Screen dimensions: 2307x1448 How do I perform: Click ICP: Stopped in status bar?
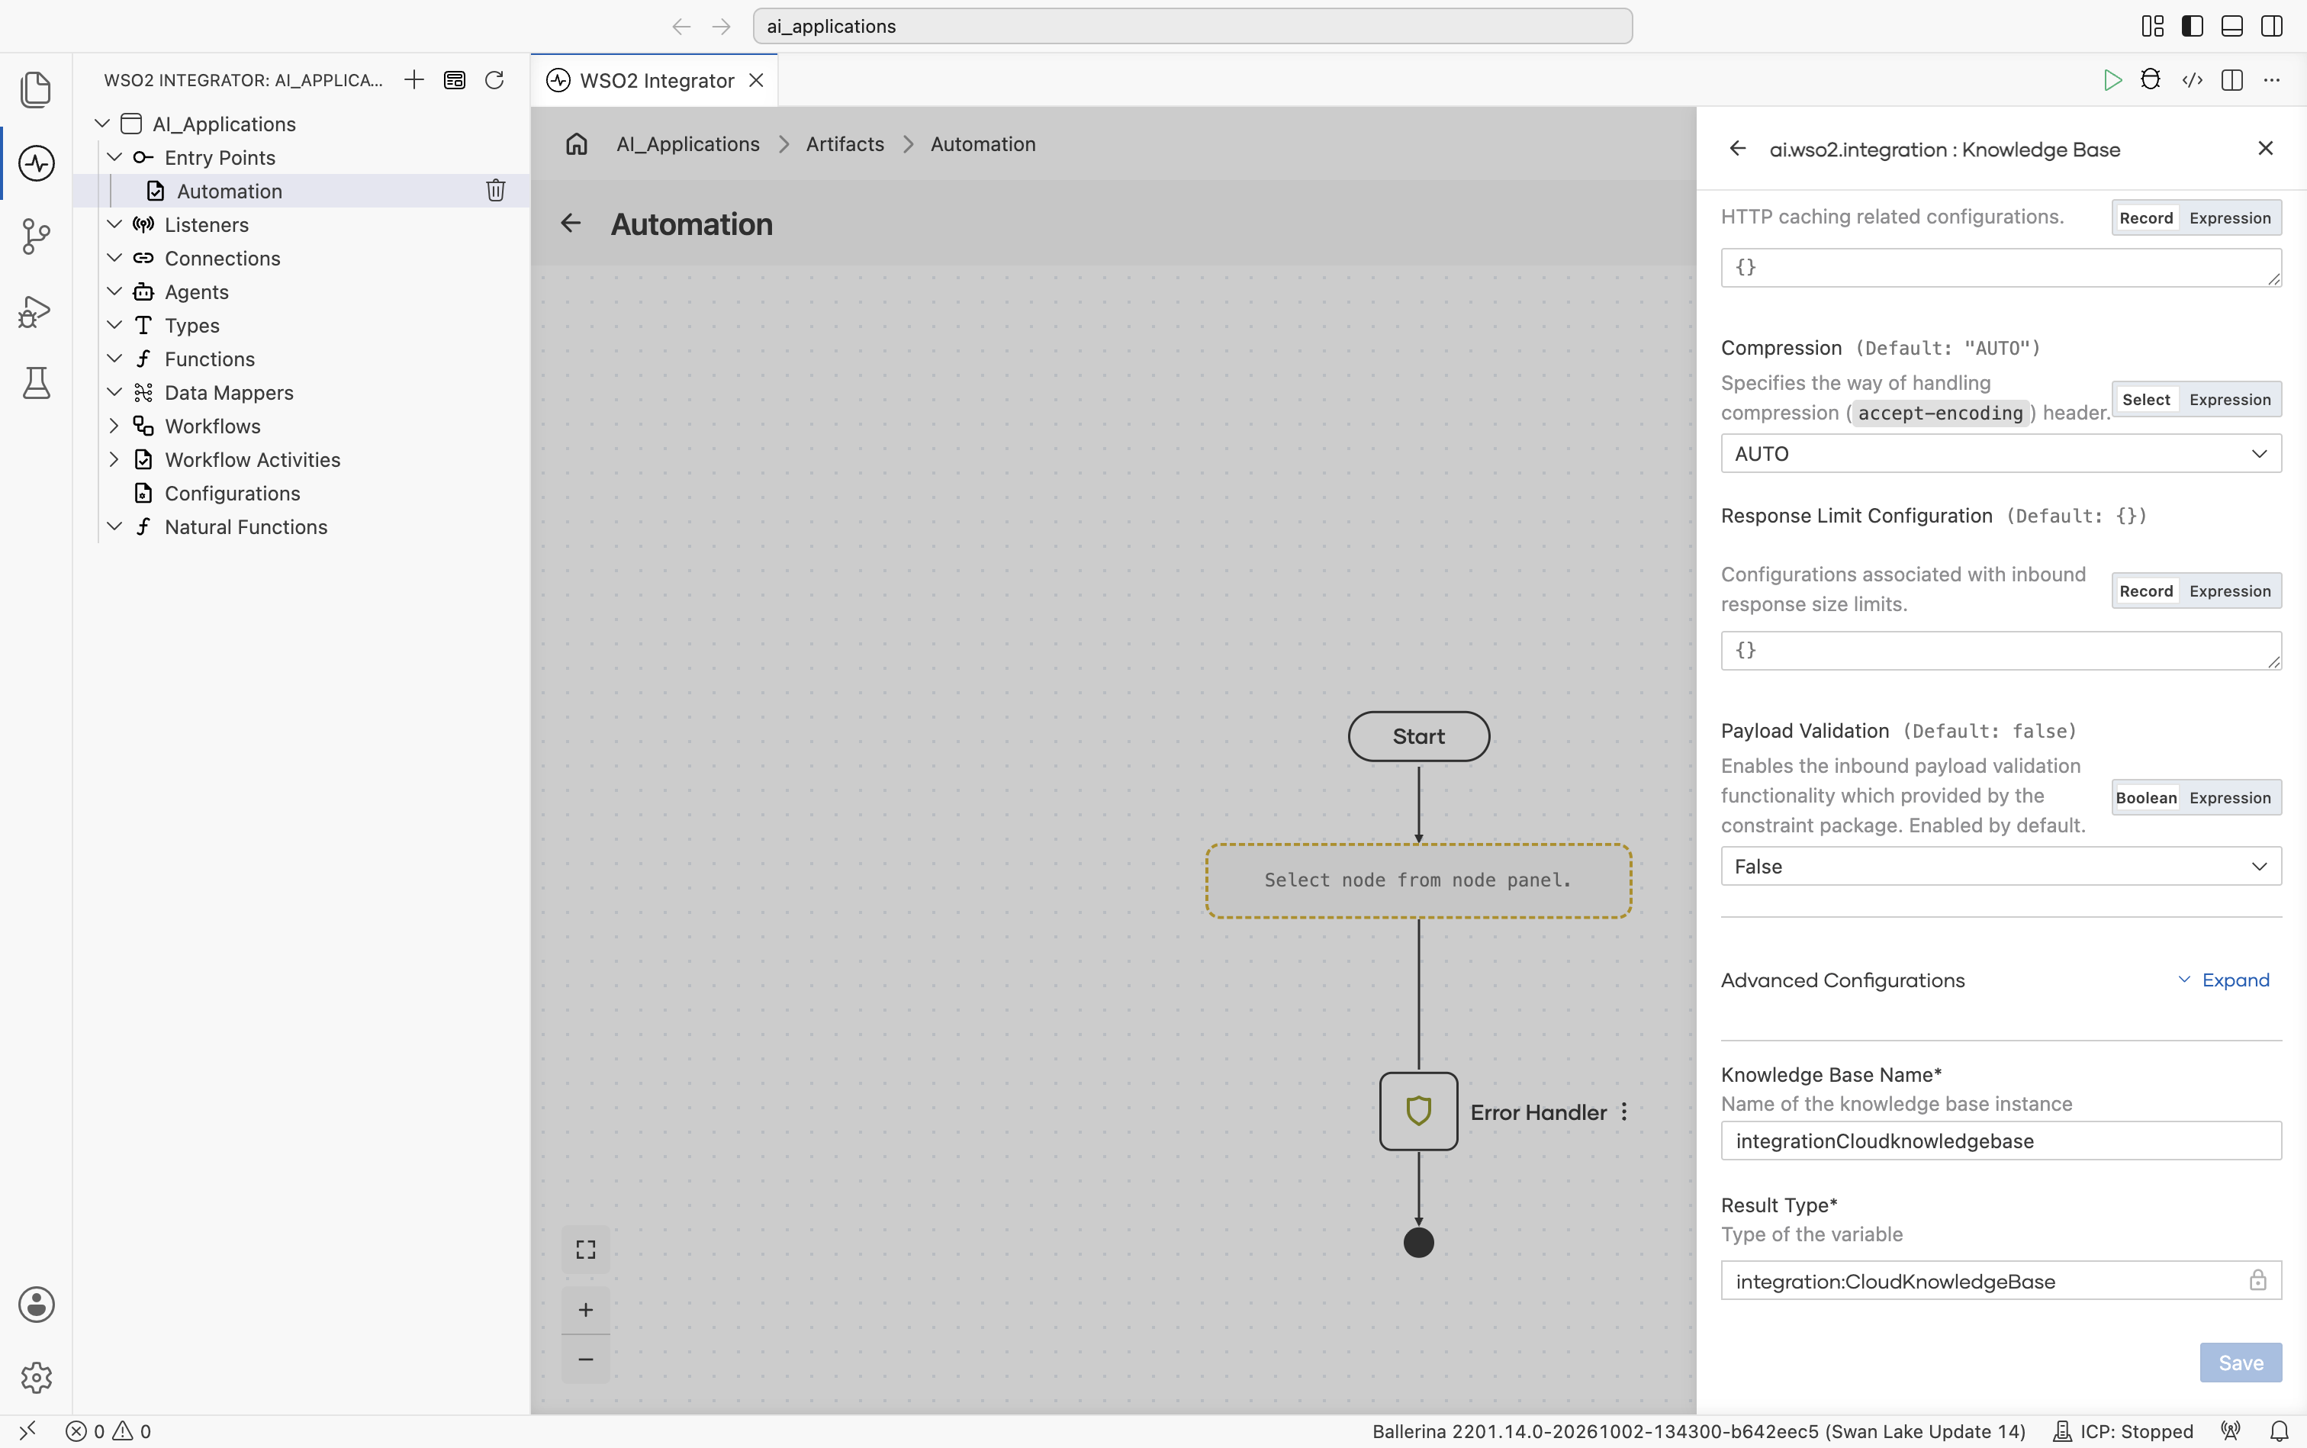(2123, 1430)
